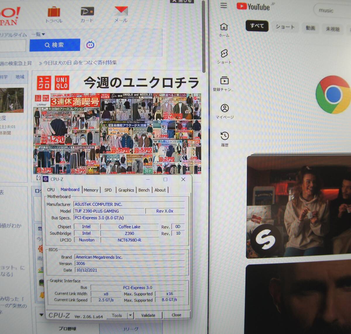This screenshot has width=351, height=334.
Task: Open Yahoo Travel suitcase icon
Action: coord(54,12)
